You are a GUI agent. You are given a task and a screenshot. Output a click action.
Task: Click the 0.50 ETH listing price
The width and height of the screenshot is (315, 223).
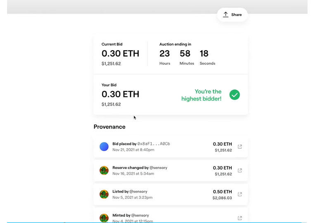click(x=223, y=192)
